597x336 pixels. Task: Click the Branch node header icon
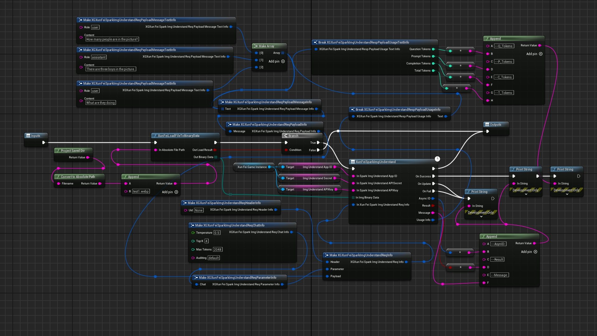tap(286, 136)
